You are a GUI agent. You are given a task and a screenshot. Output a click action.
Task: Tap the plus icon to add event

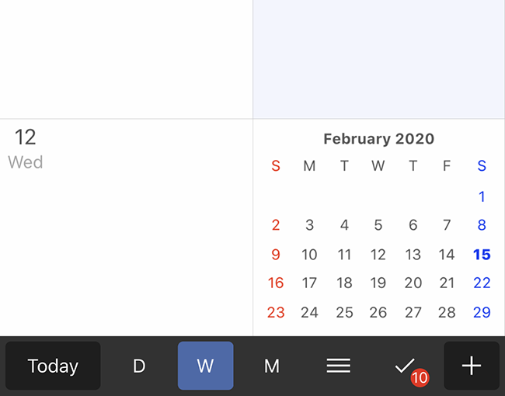pos(472,366)
